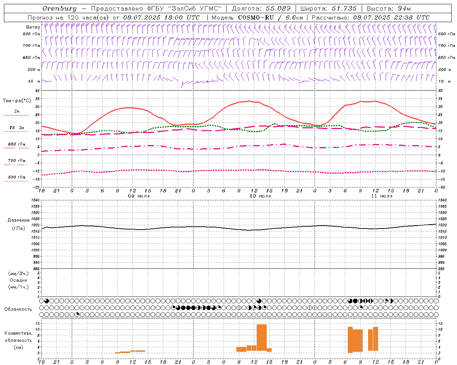Click the ФГБУ "ЗапСиб УГМС" provider text
The width and height of the screenshot is (457, 365).
pos(184,9)
